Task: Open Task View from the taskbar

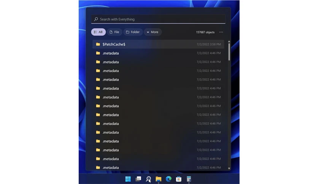Action: (x=138, y=179)
